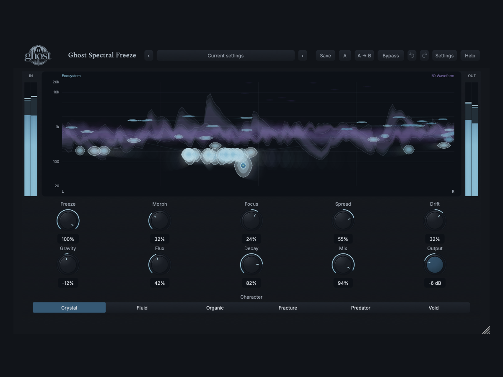Click the 20k frequency axis label
Viewport: 503px width, 377px height.
click(x=56, y=82)
